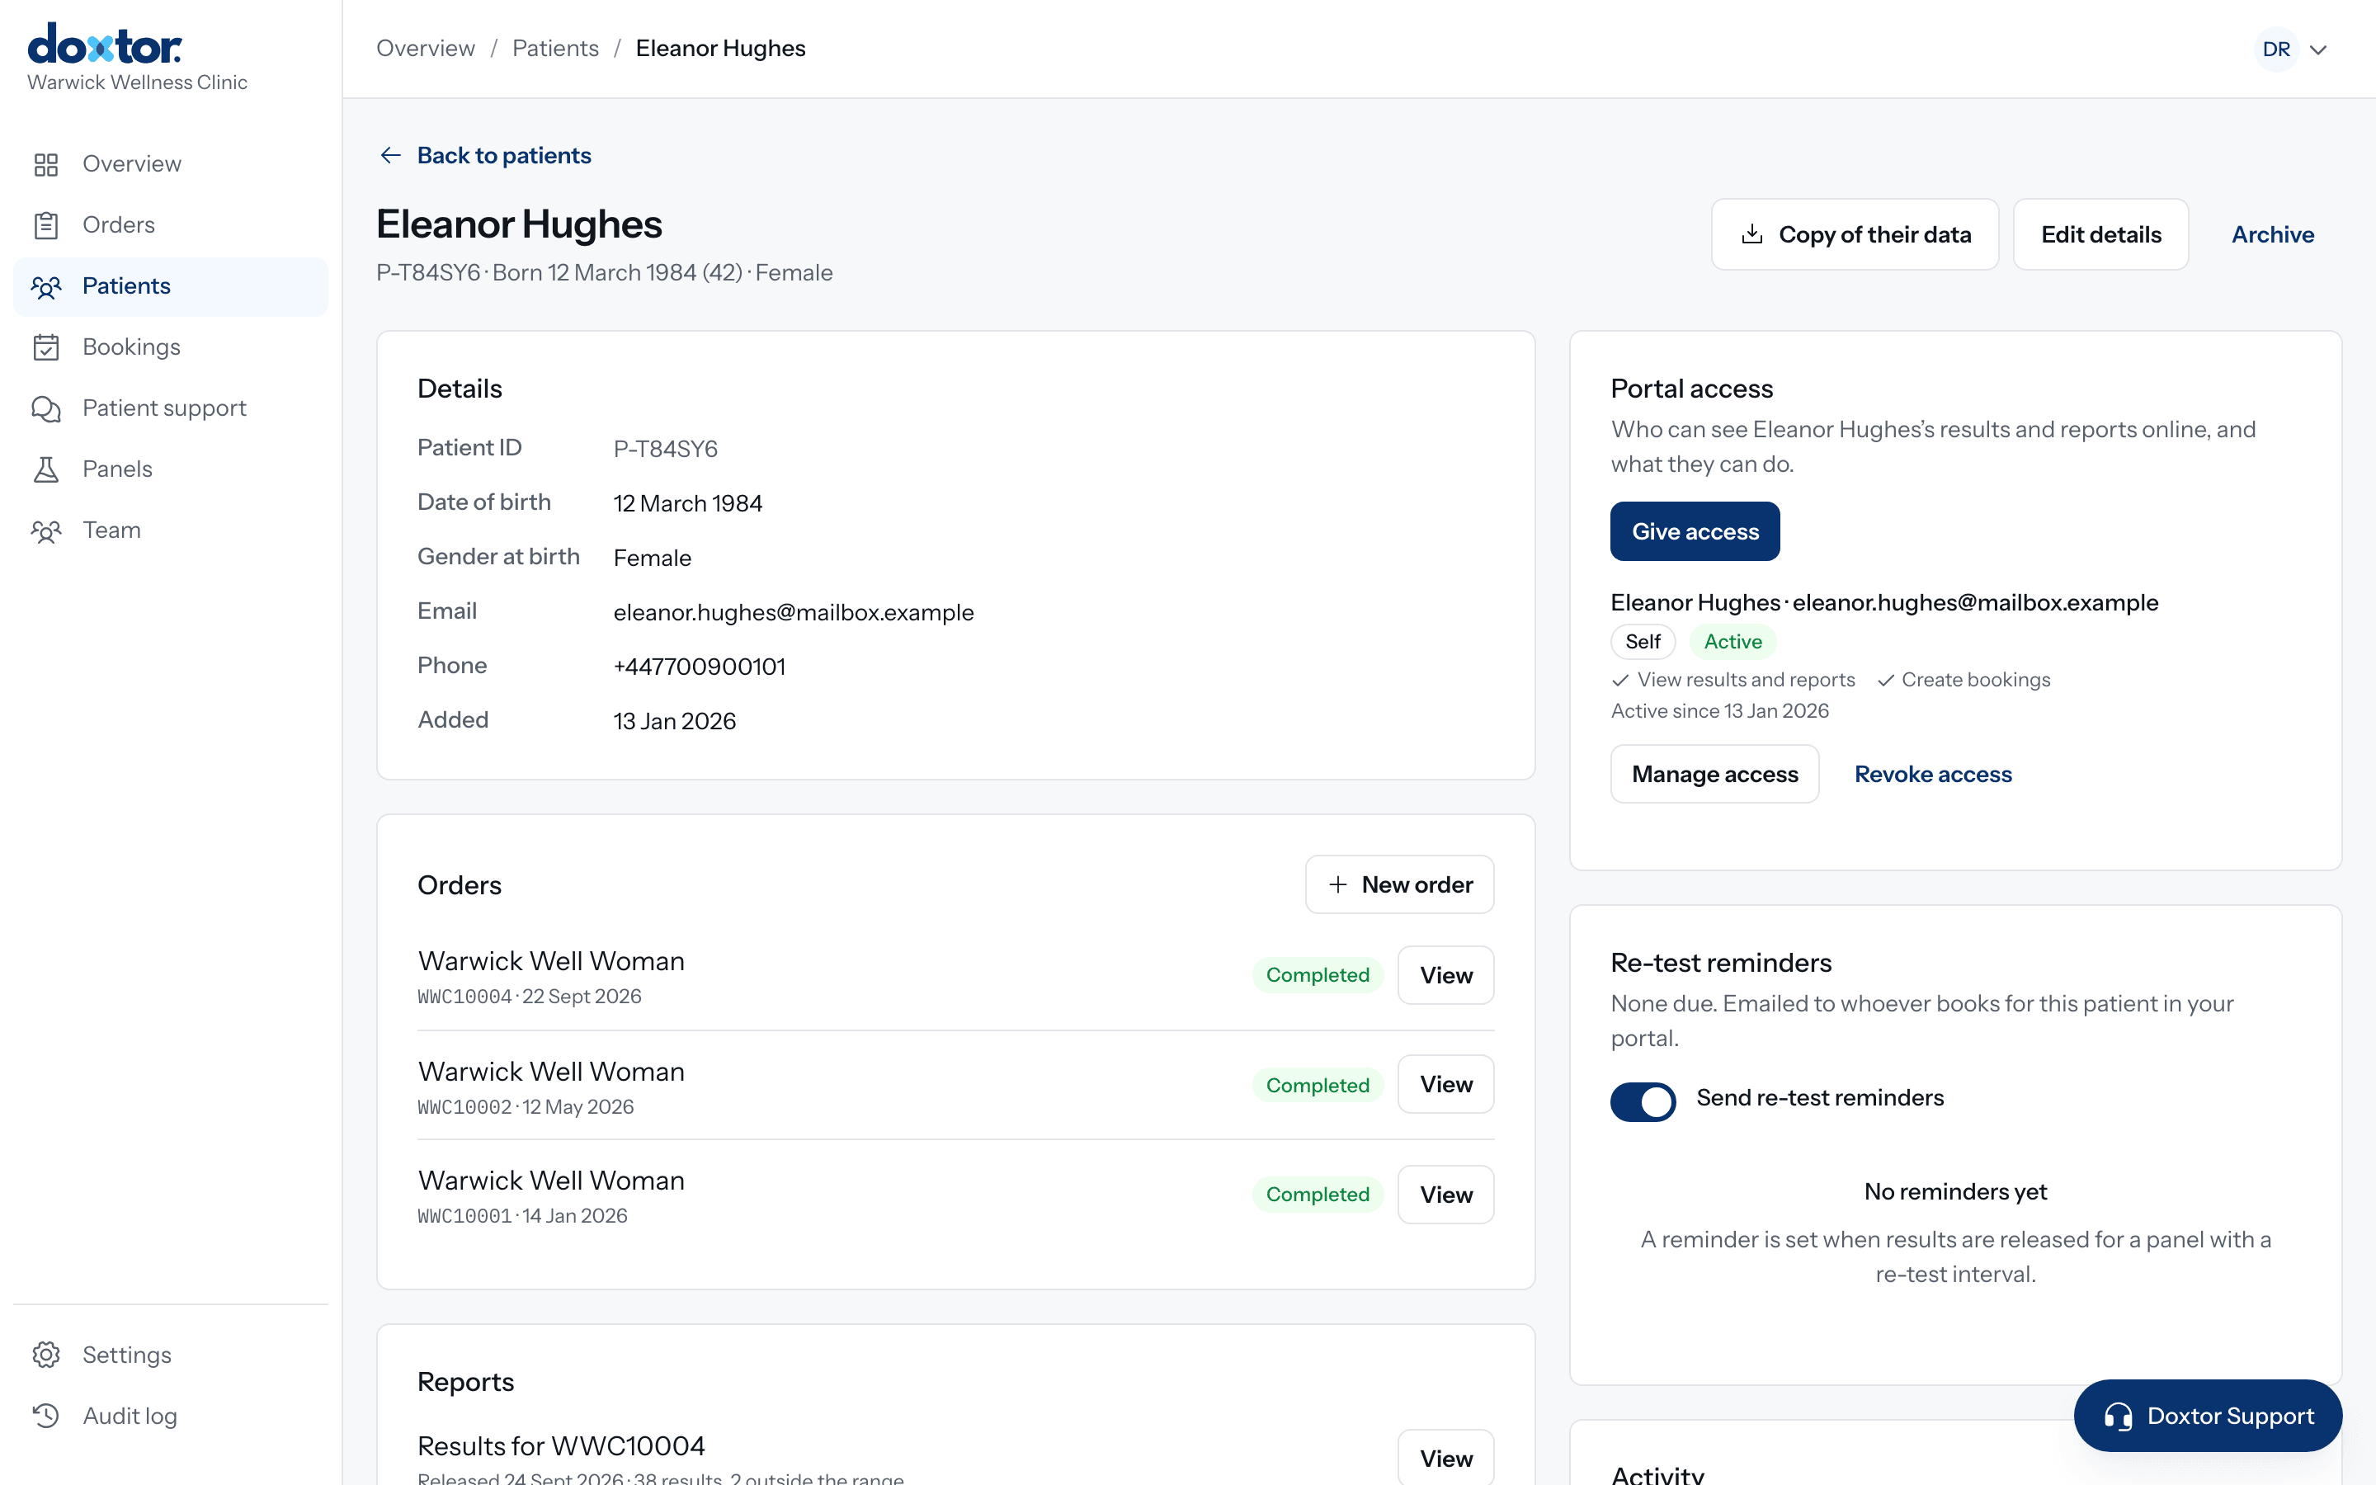
Task: View the Results for WWC10004 report
Action: point(1445,1458)
